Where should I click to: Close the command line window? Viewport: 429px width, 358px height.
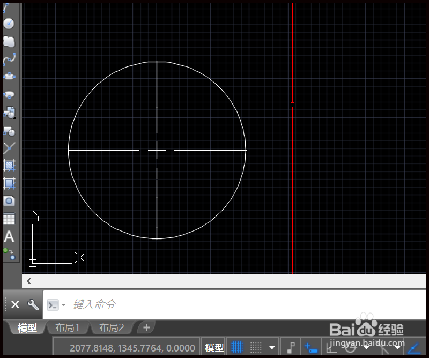[x=16, y=304]
